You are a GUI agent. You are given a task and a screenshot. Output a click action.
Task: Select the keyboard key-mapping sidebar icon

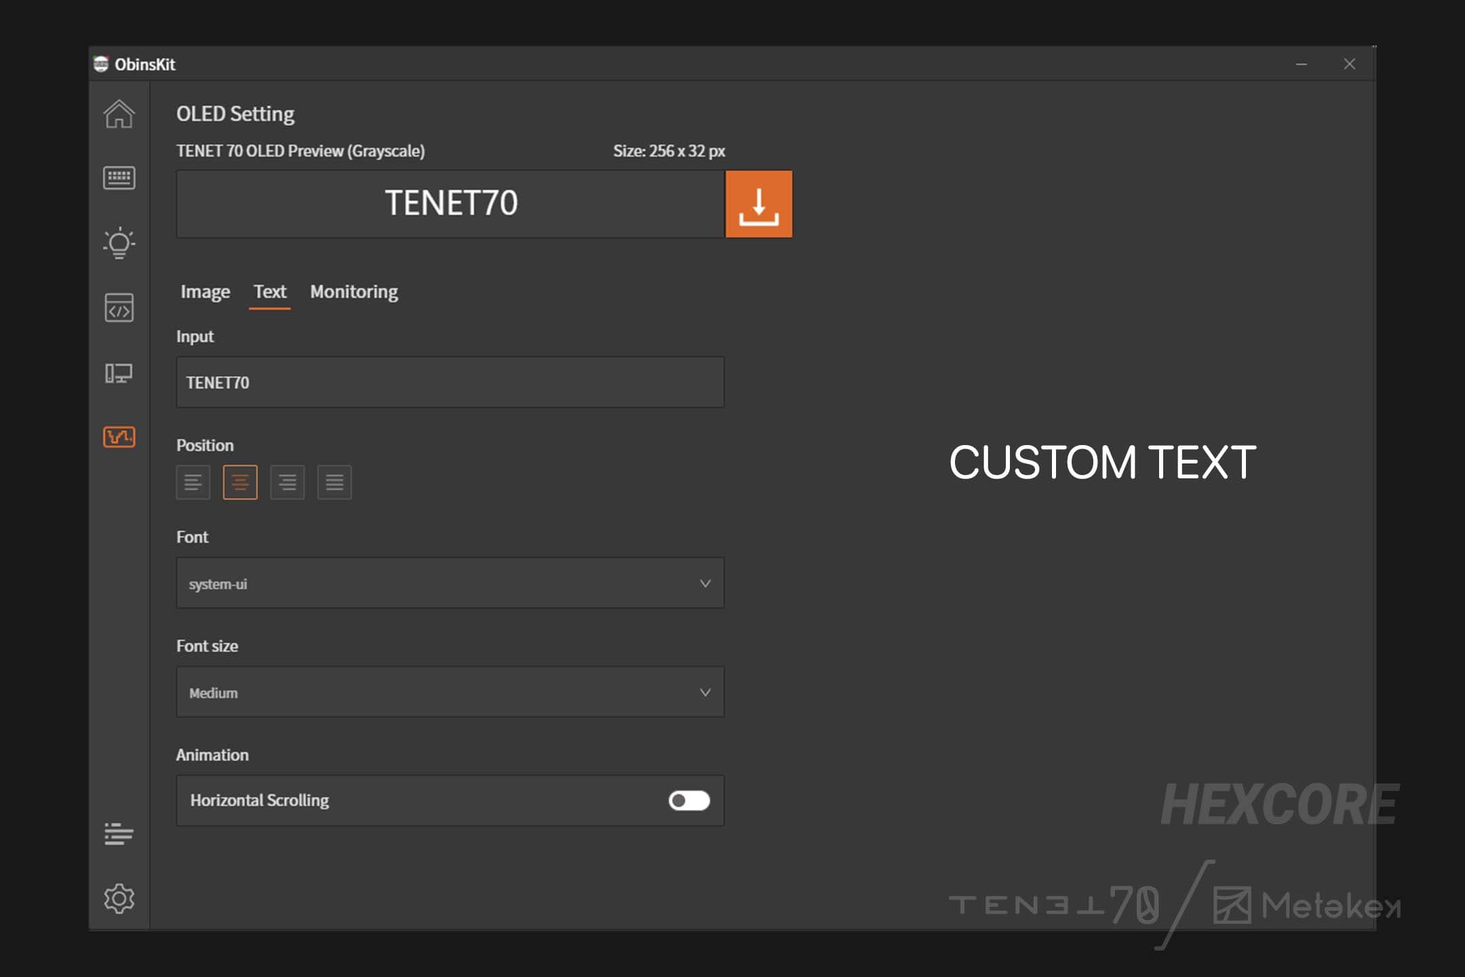(x=119, y=178)
